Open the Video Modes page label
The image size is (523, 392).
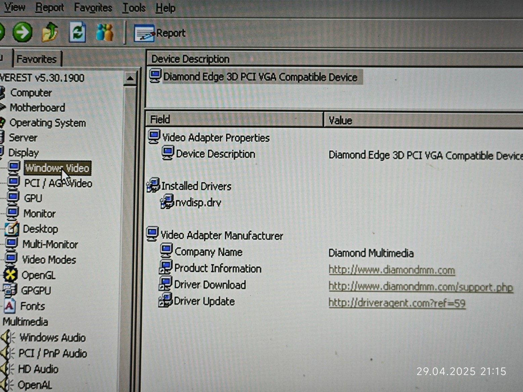pos(49,260)
